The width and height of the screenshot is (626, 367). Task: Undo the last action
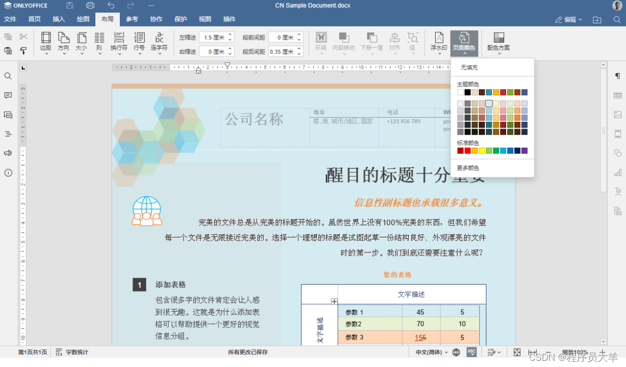(110, 6)
